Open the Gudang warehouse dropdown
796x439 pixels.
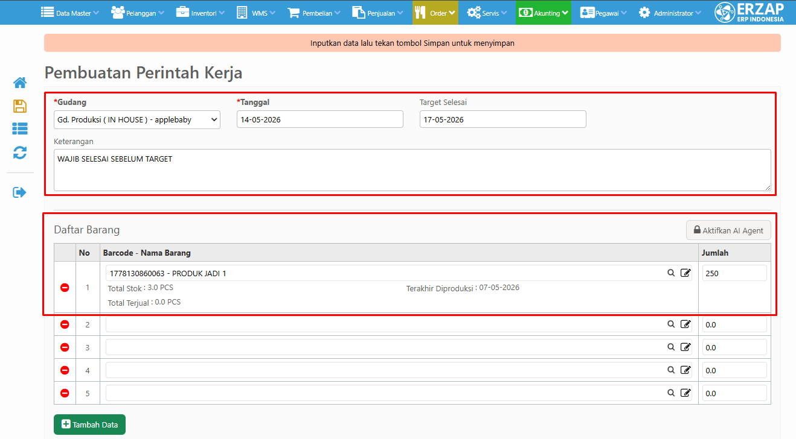click(x=137, y=119)
